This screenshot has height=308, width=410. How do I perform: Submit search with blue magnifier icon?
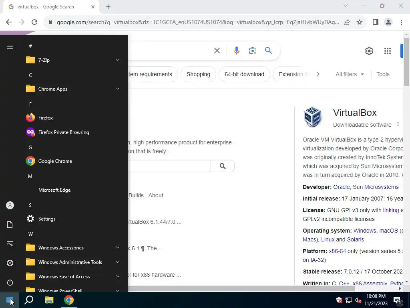pyautogui.click(x=268, y=51)
